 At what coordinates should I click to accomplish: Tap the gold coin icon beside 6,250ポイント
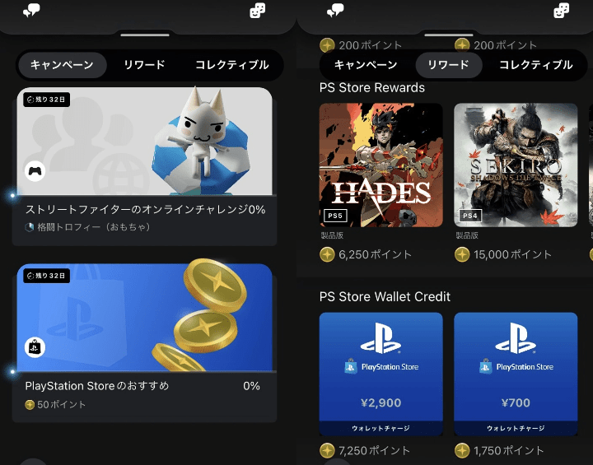click(x=327, y=254)
